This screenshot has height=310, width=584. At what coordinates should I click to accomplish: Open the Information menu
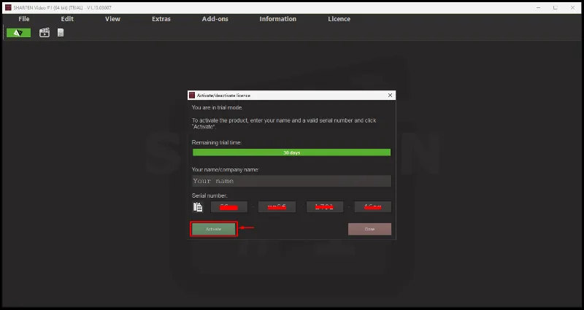click(x=278, y=19)
